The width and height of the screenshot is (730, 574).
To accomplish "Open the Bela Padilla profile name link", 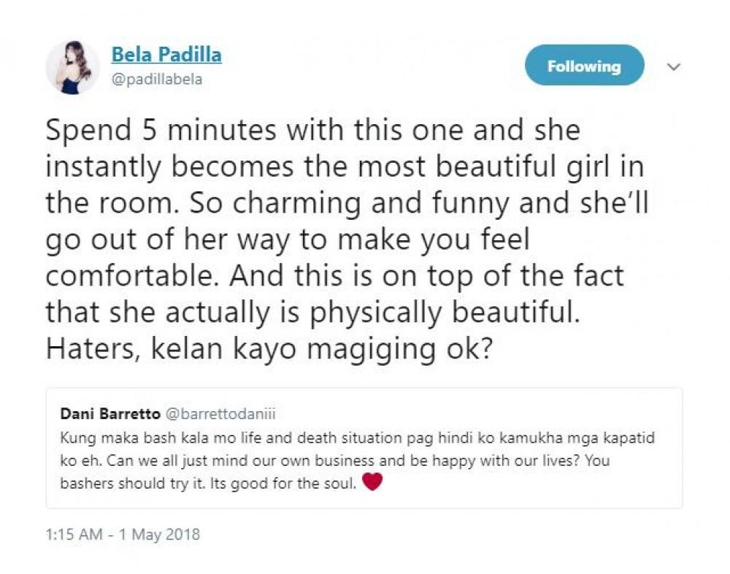I will (166, 55).
